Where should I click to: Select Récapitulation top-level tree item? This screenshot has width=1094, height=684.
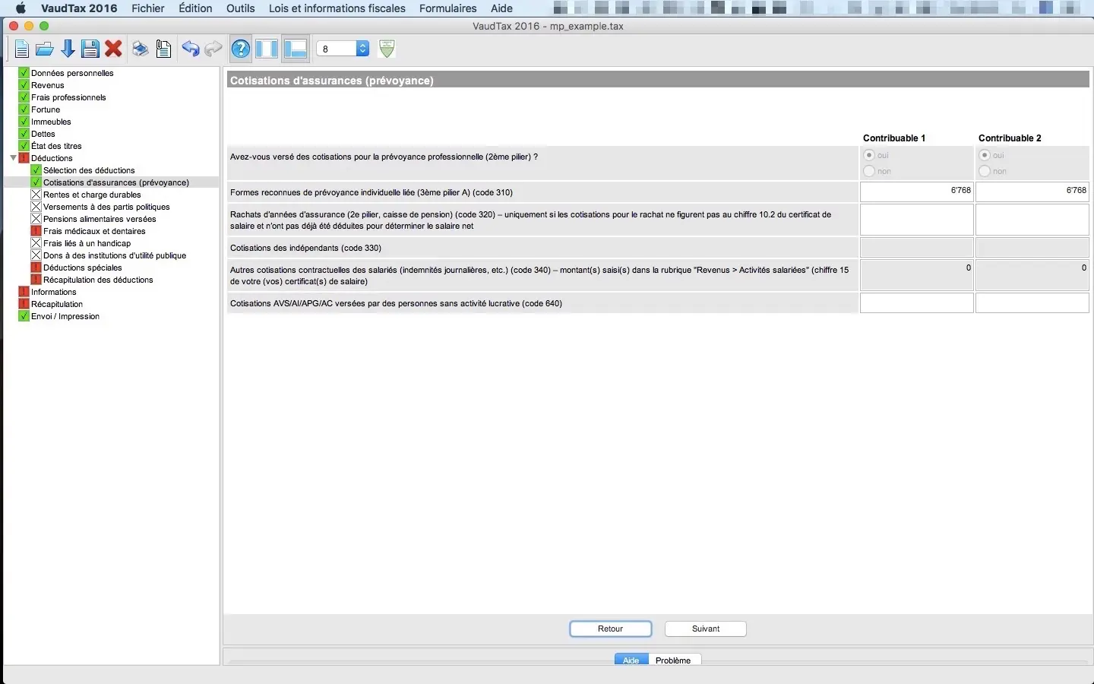click(57, 304)
